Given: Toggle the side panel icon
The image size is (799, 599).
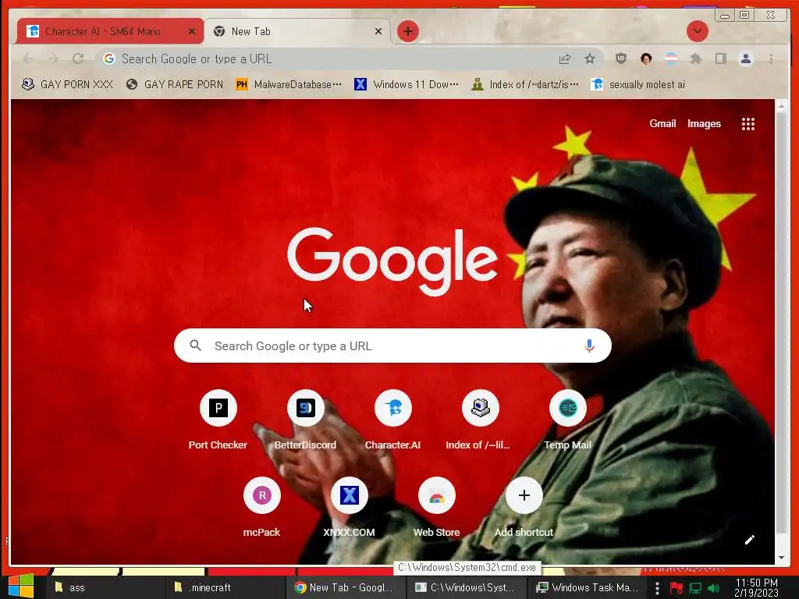Looking at the screenshot, I should pyautogui.click(x=720, y=59).
